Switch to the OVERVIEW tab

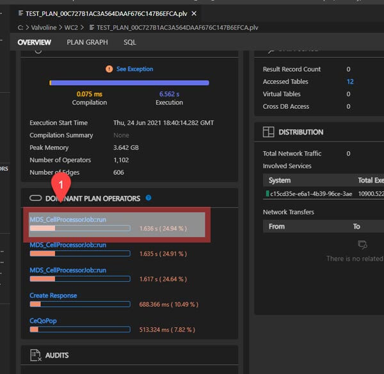tap(35, 42)
